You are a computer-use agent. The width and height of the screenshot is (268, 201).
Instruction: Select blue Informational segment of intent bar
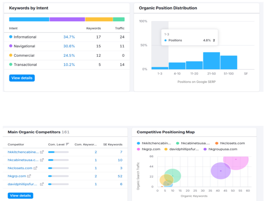[29, 19]
